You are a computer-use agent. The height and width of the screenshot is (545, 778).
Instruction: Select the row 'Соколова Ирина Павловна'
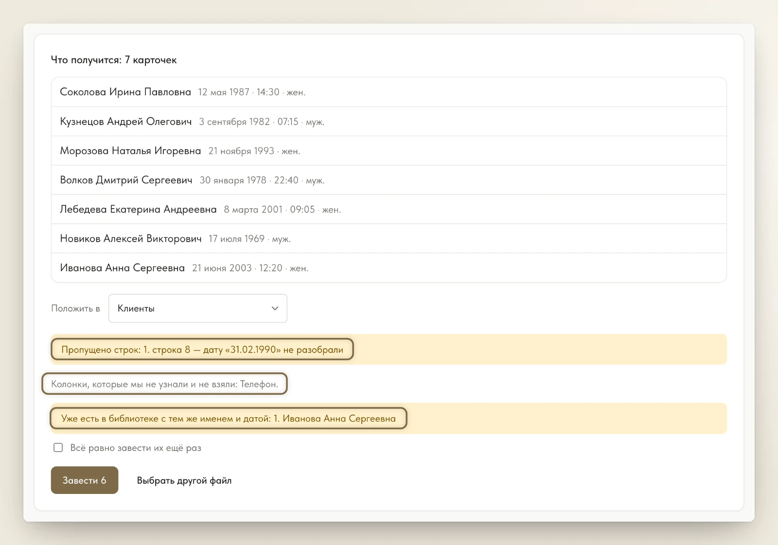click(x=389, y=92)
